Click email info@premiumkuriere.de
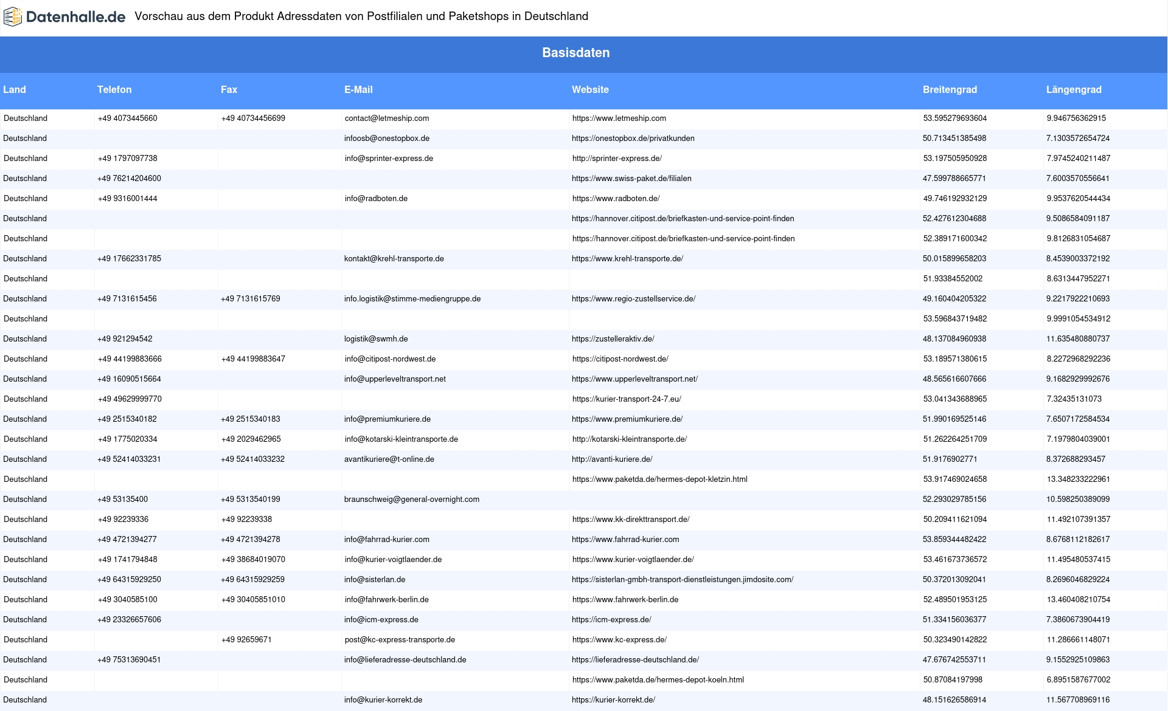This screenshot has width=1168, height=711. (x=388, y=419)
